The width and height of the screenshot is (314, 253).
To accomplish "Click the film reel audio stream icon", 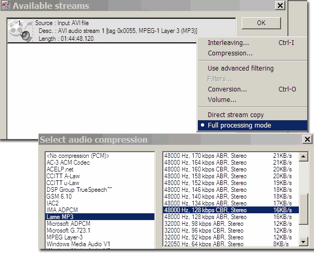I will click(20, 30).
